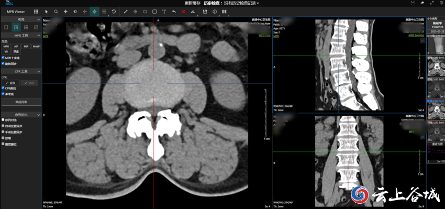Choose the four-pane grid layout option
The height and width of the screenshot is (209, 445).
[x=26, y=27]
